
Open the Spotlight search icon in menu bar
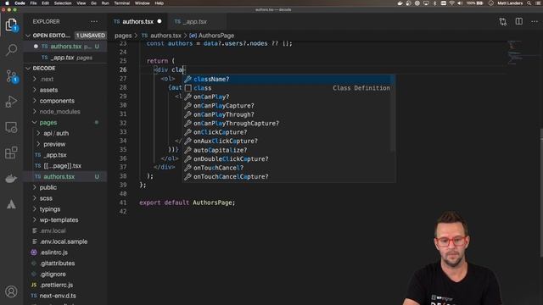pos(529,3)
